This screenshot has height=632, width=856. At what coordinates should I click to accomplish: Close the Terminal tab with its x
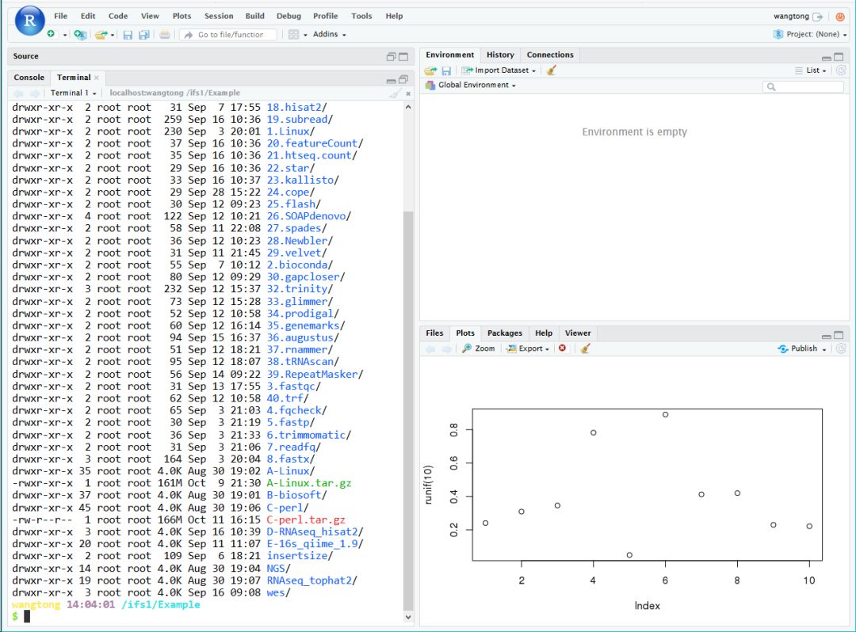(97, 78)
